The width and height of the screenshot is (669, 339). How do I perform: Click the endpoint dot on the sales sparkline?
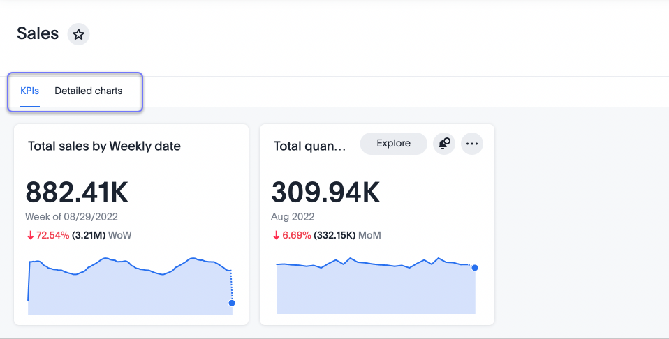pos(232,303)
